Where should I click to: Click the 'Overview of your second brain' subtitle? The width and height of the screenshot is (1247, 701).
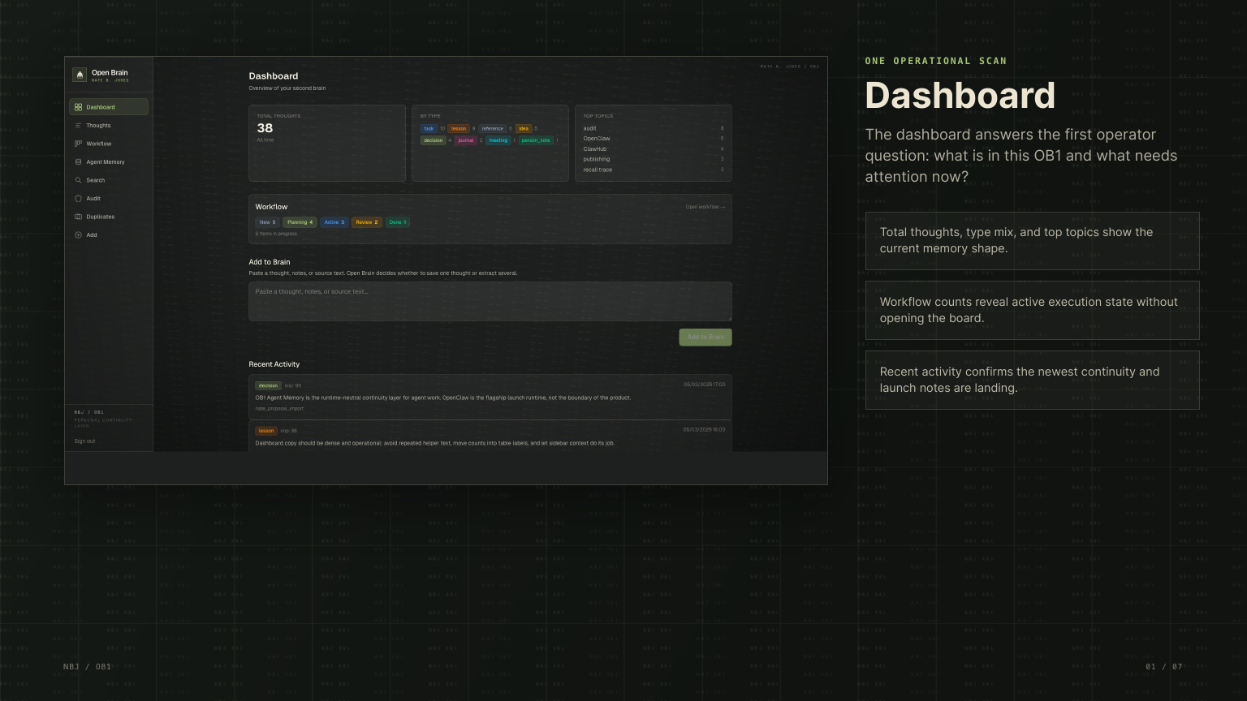tap(287, 88)
